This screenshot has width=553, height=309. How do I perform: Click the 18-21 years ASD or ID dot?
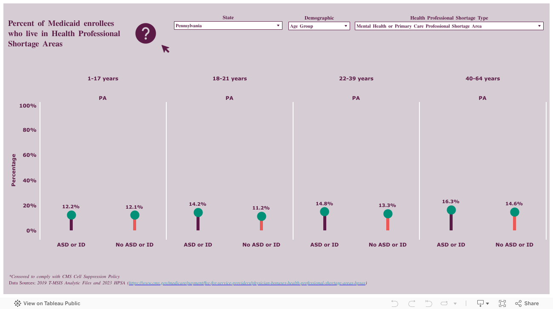[x=198, y=213]
